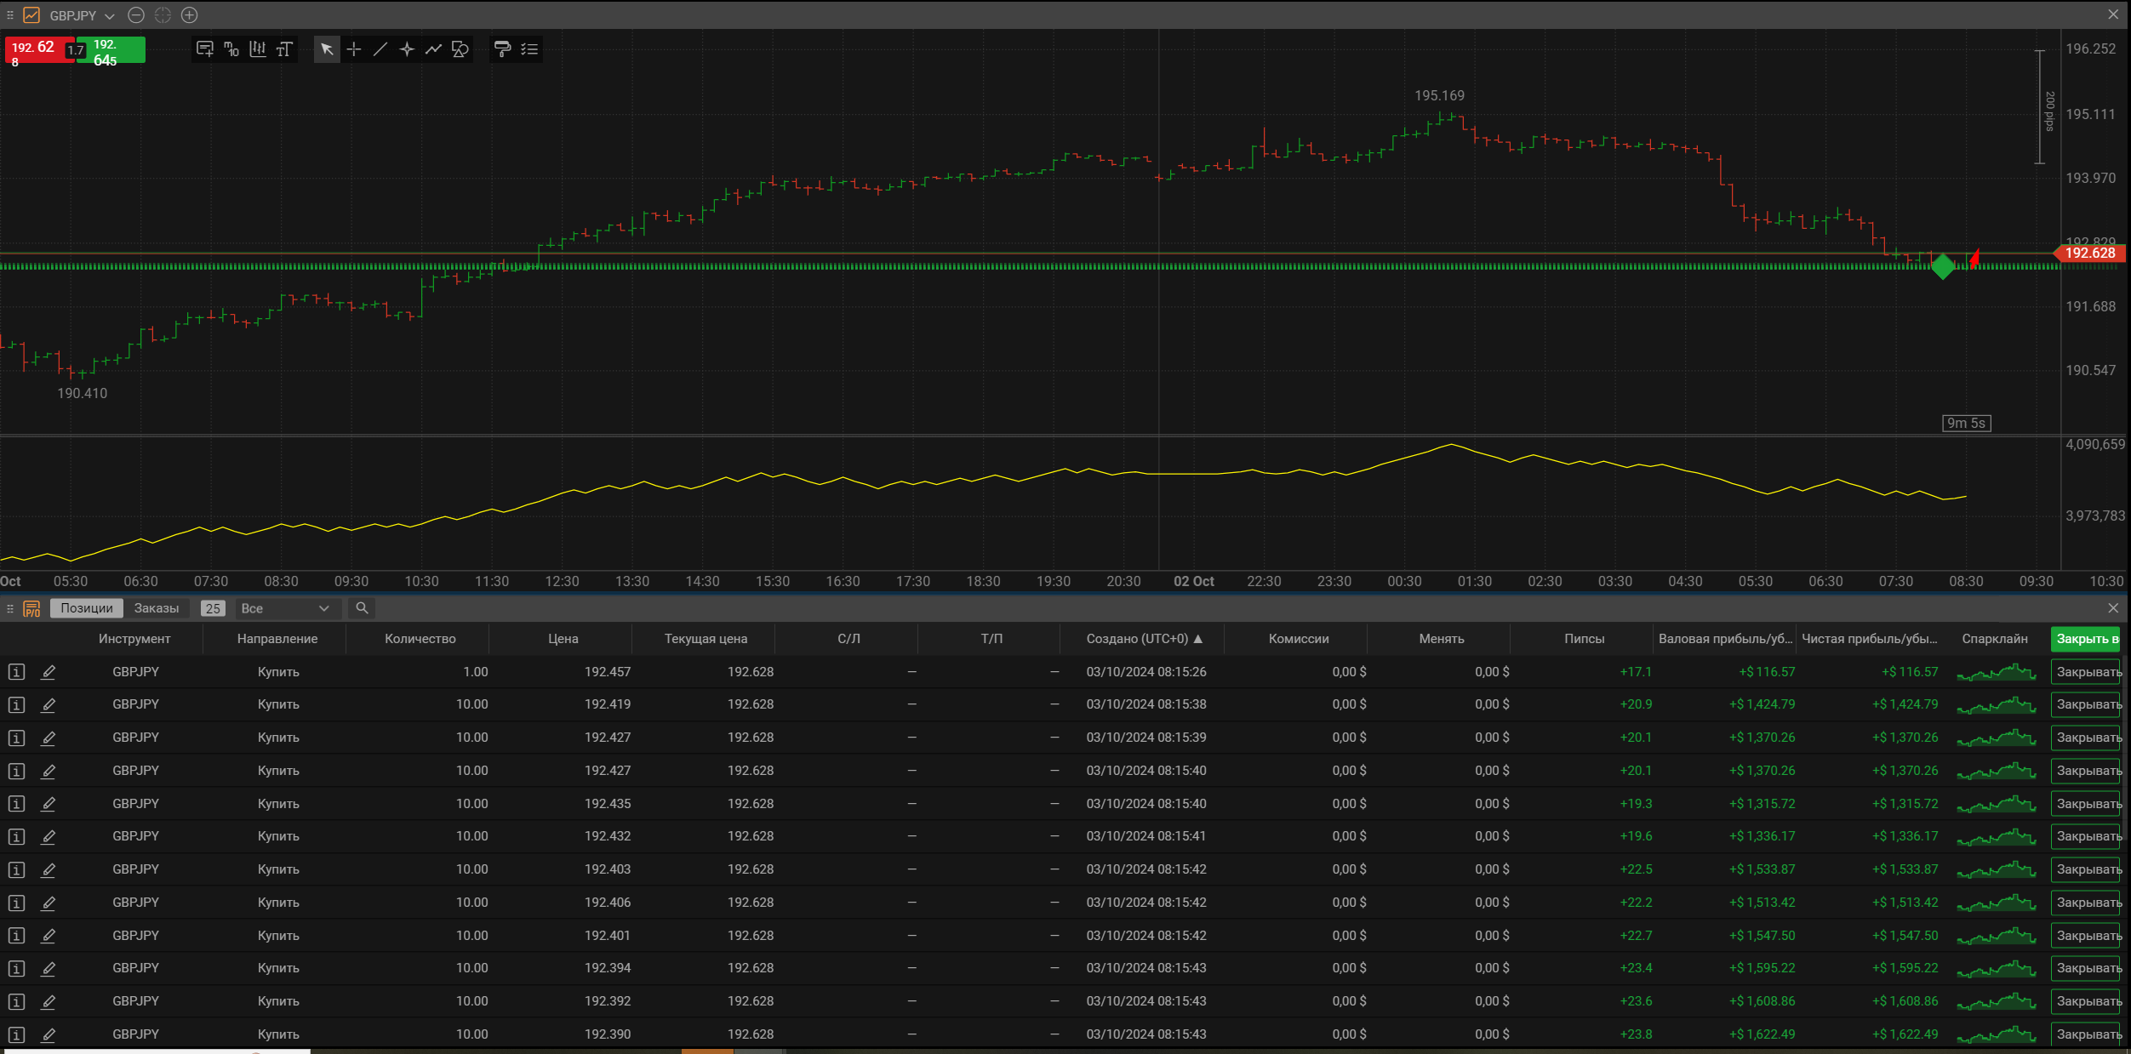Click the orange chart panel icon beside GBPJPY
Screen dimensions: 2131x1054
point(31,15)
